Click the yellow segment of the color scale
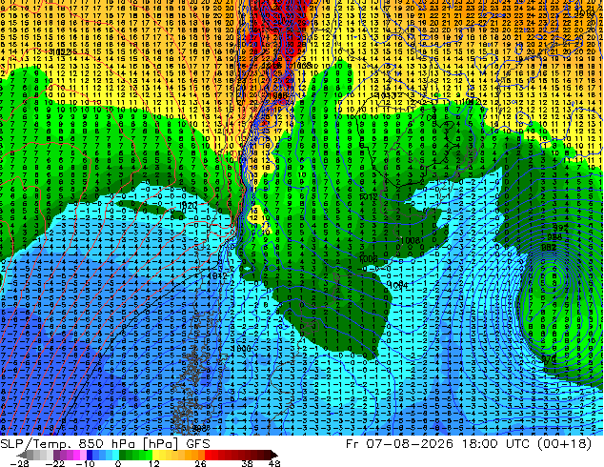The height and width of the screenshot is (467, 604). pyautogui.click(x=155, y=455)
